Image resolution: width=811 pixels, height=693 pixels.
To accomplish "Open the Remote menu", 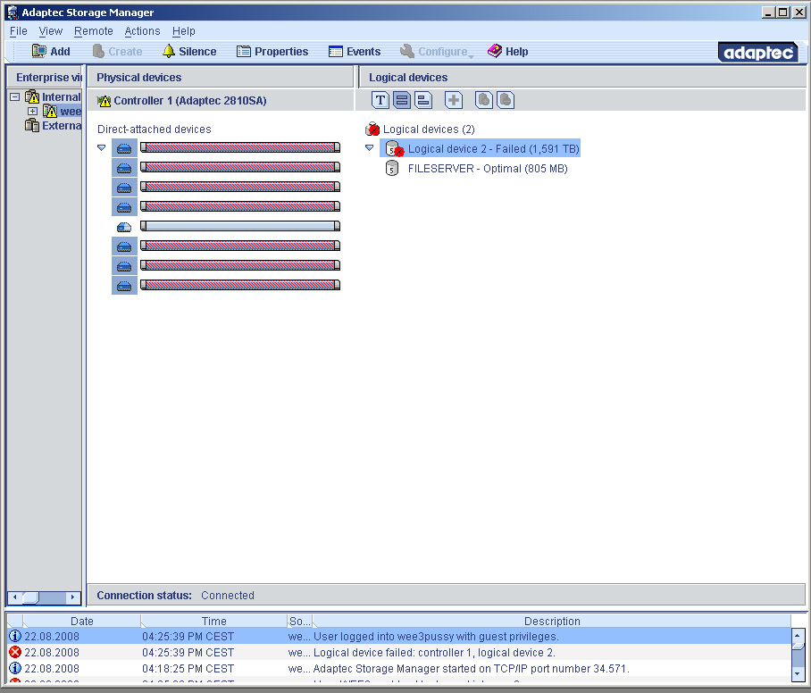I will pyautogui.click(x=93, y=31).
